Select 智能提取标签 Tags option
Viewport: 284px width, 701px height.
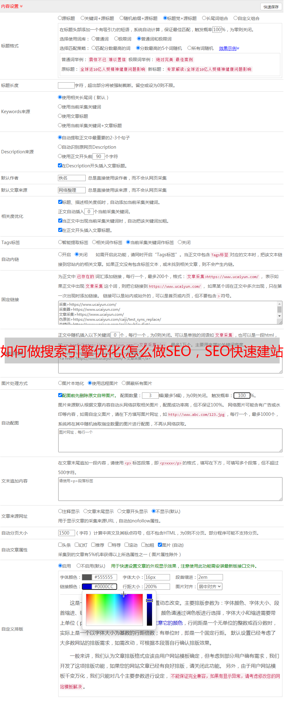(x=60, y=242)
